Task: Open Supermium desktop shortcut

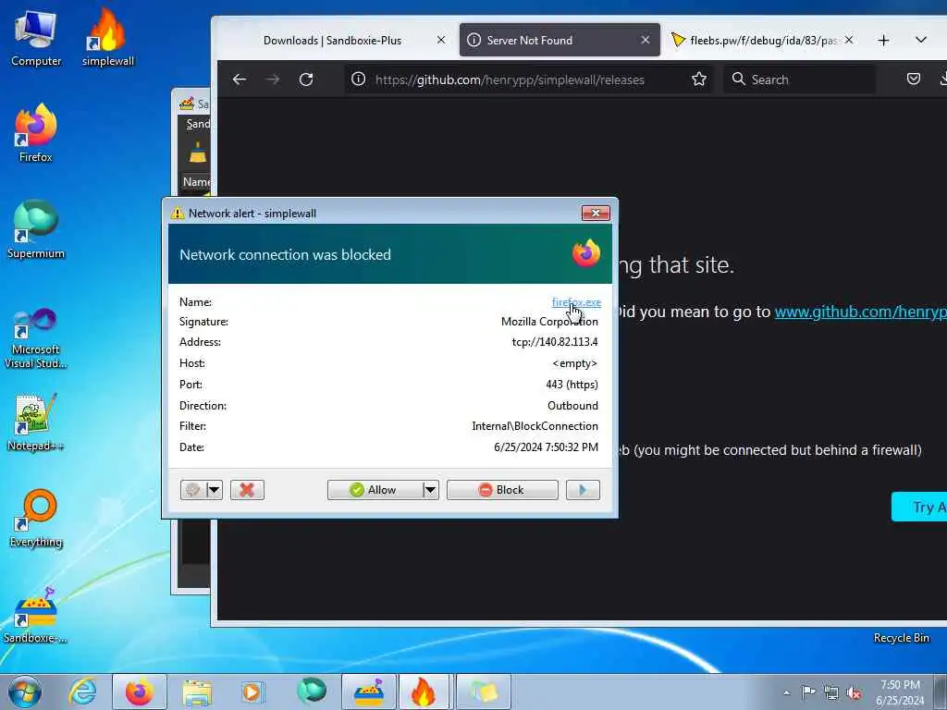Action: tap(36, 229)
